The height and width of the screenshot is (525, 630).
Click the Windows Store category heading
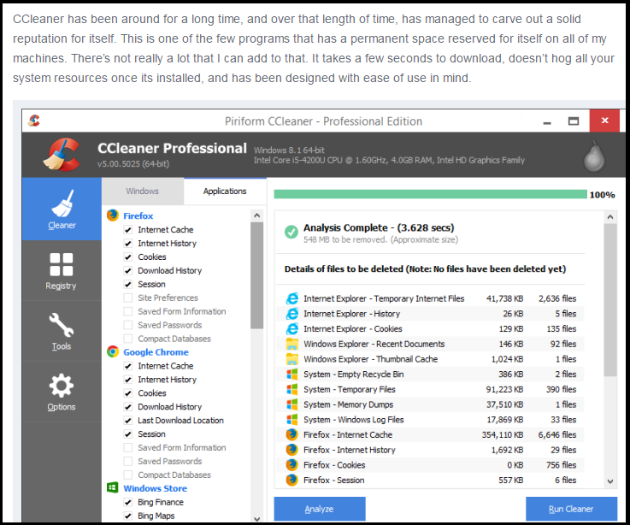point(155,488)
